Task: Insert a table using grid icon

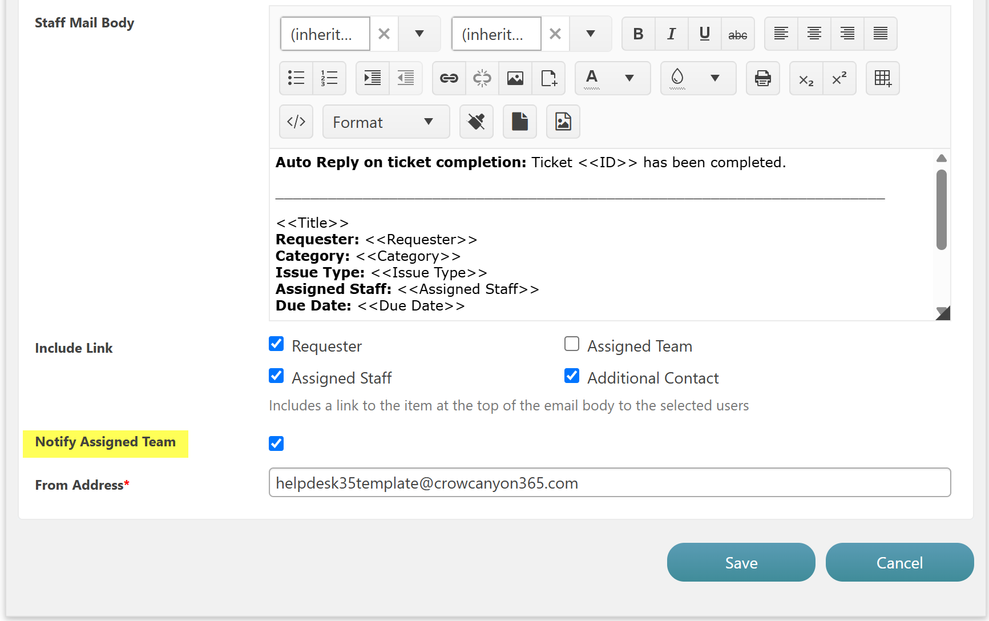Action: 882,78
